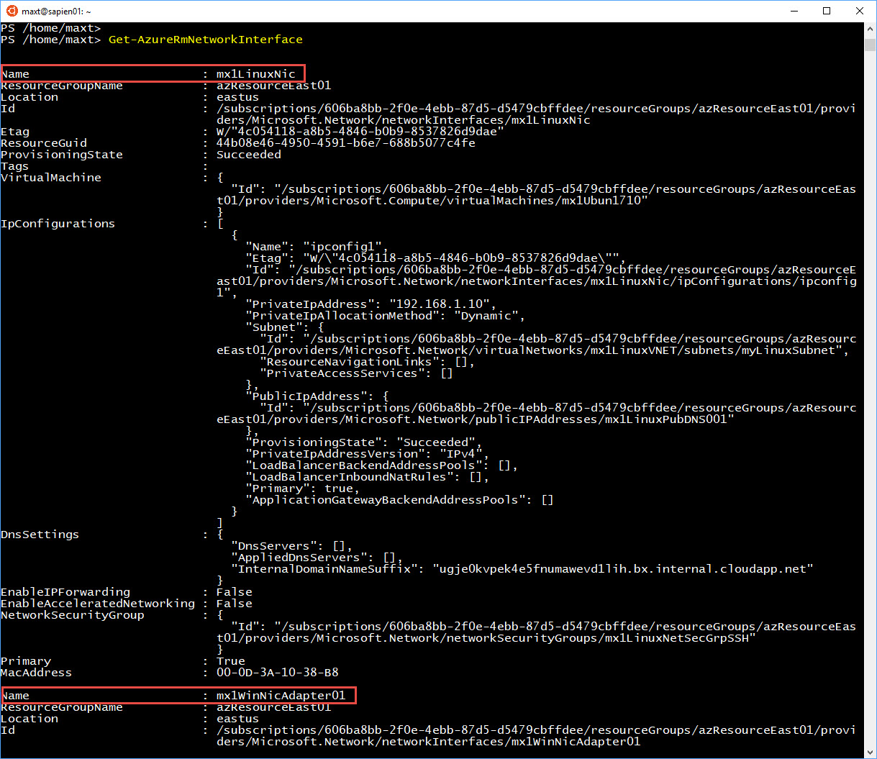Click the scrollbar down arrow

870,752
